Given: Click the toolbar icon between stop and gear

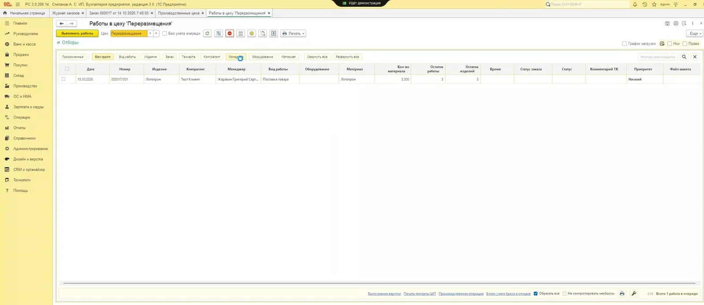Looking at the screenshot, I should coord(241,33).
